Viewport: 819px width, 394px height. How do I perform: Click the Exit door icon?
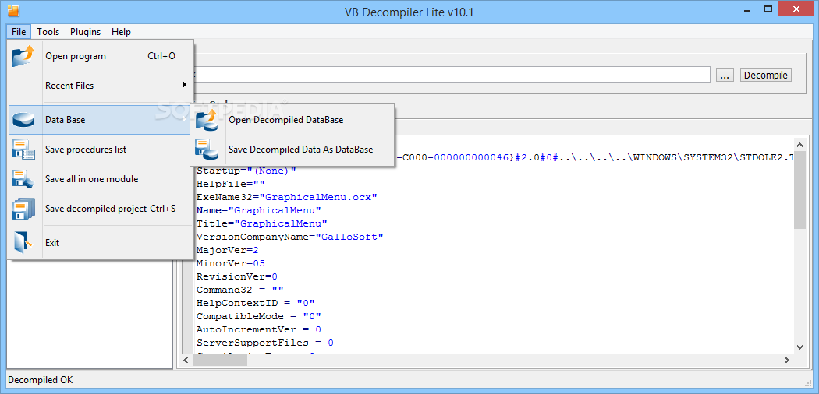coord(23,242)
